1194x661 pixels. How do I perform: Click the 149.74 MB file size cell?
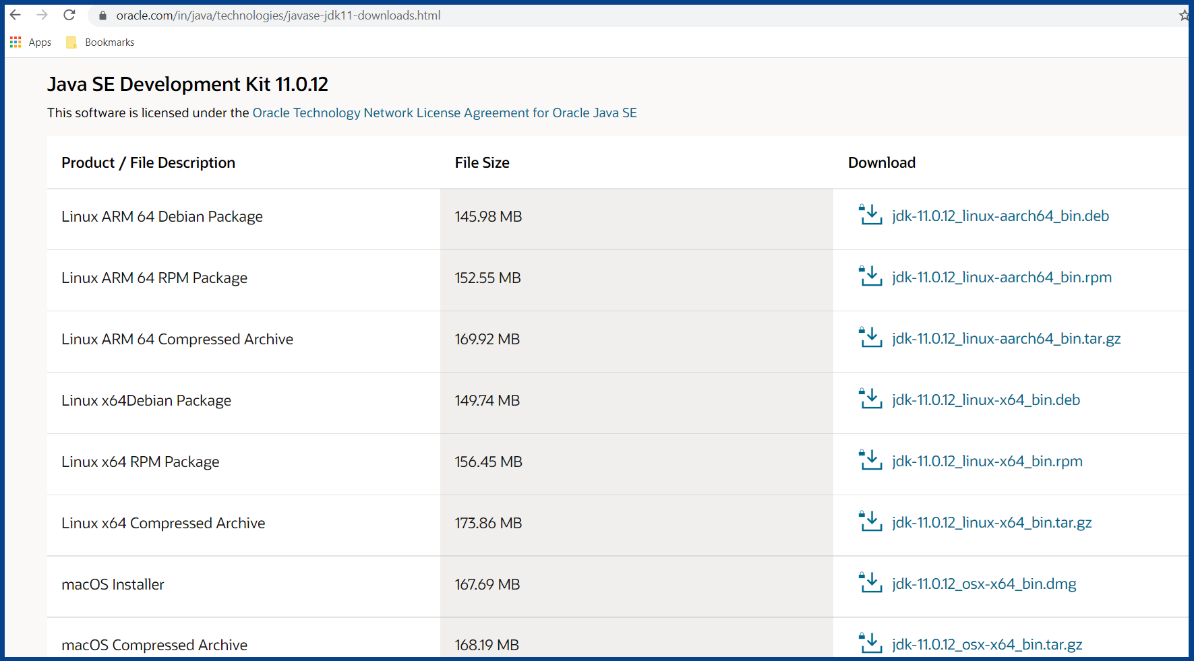(636, 404)
